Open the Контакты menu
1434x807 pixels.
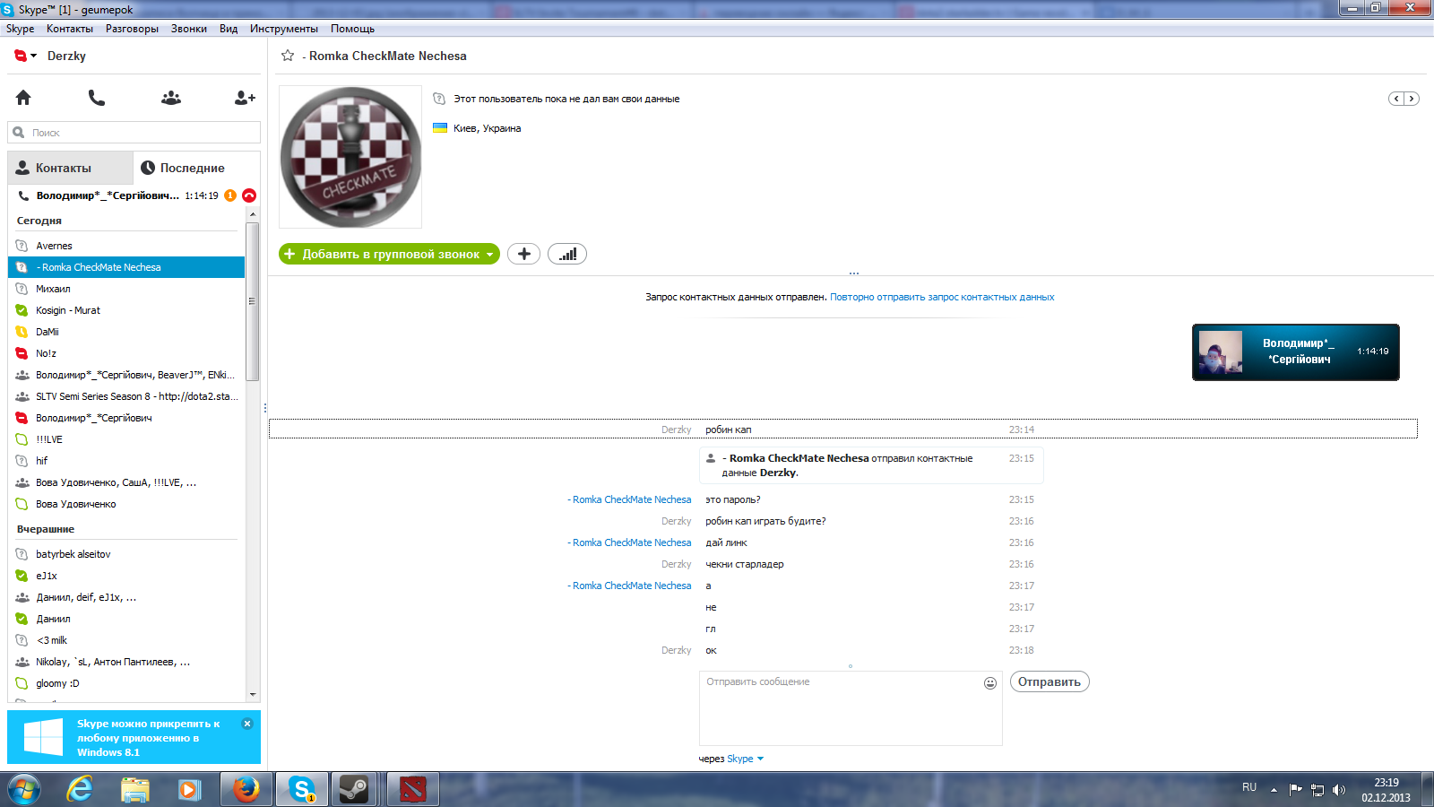(x=70, y=29)
